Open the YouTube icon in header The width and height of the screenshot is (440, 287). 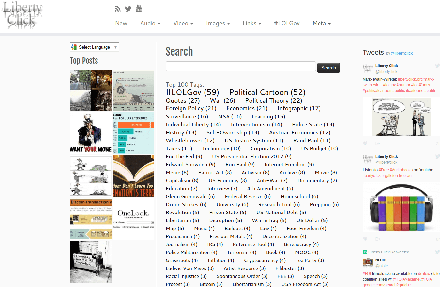point(139,8)
